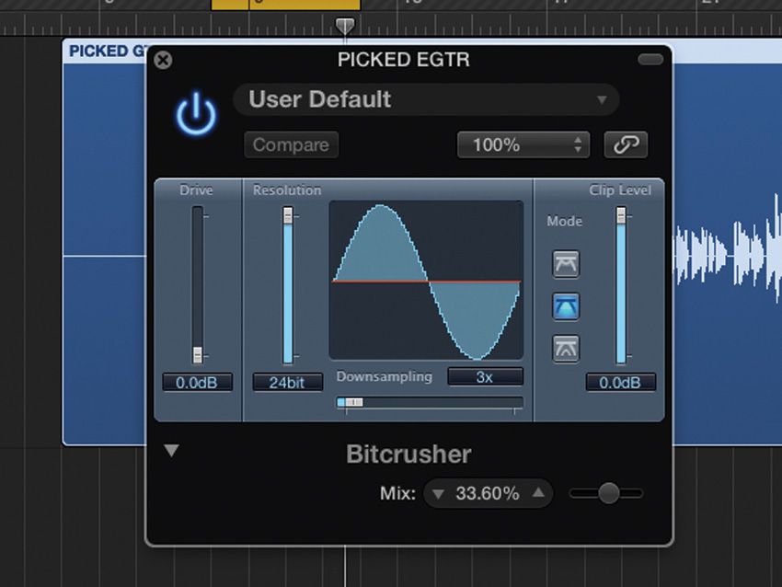Open the 100% value stepper menu
Image resolution: width=782 pixels, height=587 pixels.
point(576,144)
